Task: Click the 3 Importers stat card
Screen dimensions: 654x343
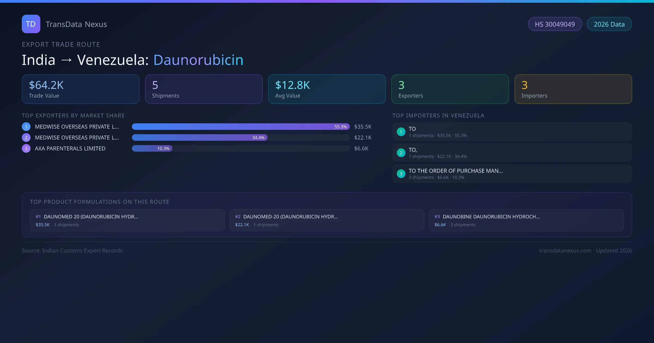Action: coord(573,89)
